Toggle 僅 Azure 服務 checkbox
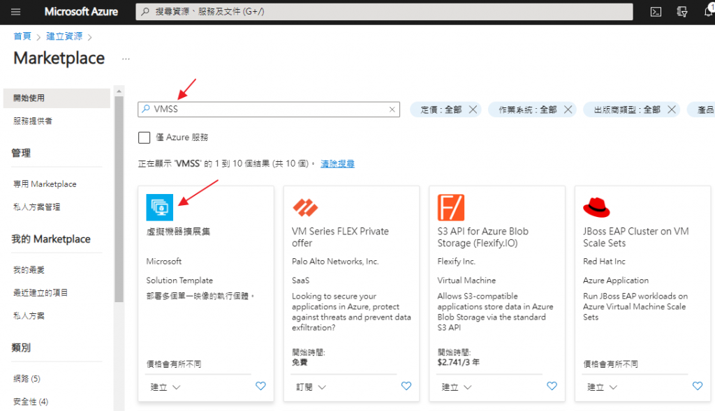This screenshot has width=715, height=411. coord(144,137)
